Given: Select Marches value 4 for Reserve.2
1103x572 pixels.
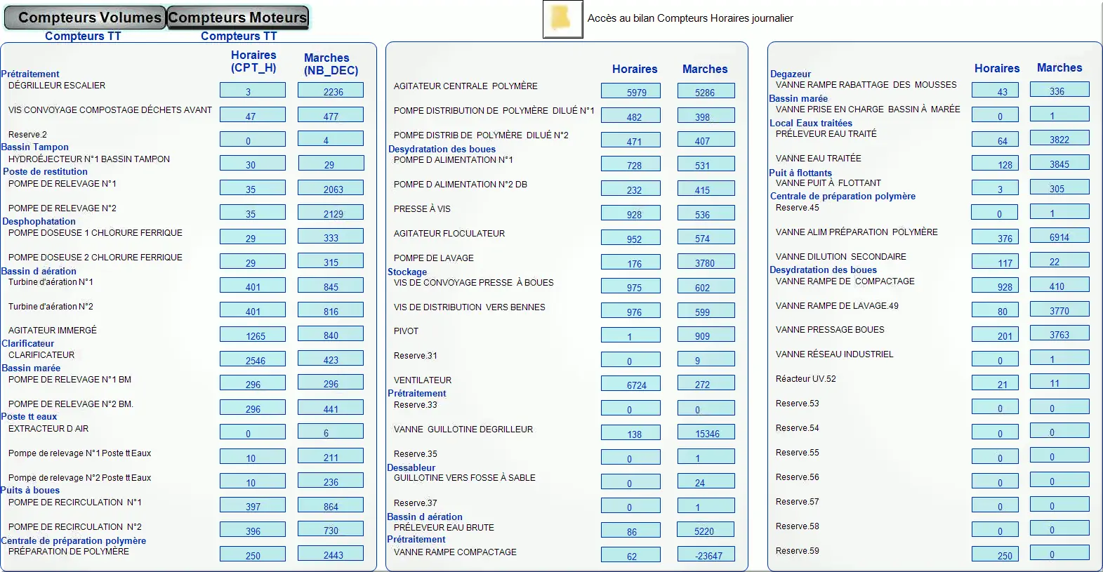Looking at the screenshot, I should pyautogui.click(x=331, y=139).
